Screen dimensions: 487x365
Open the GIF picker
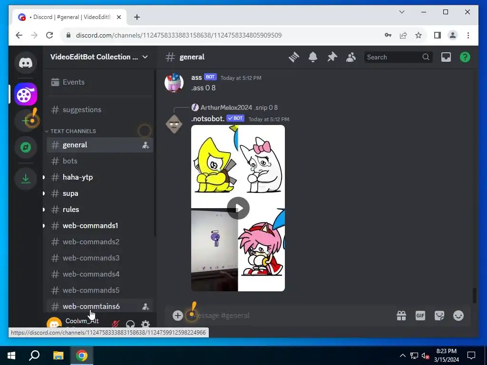(420, 316)
